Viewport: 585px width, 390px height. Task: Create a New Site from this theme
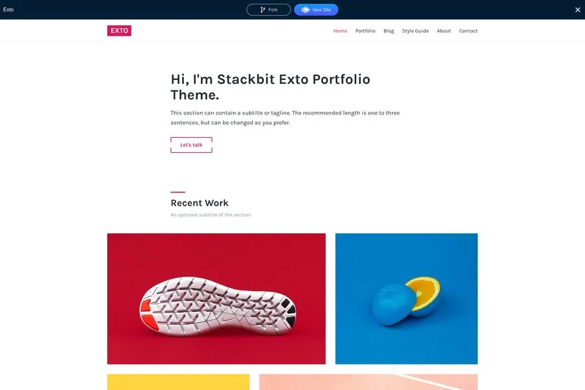click(316, 10)
